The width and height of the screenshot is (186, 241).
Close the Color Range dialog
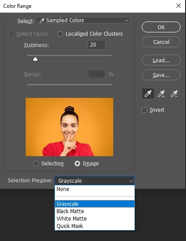[179, 6]
